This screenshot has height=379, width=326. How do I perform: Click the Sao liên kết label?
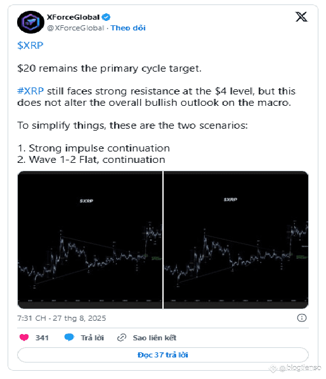pos(155,338)
